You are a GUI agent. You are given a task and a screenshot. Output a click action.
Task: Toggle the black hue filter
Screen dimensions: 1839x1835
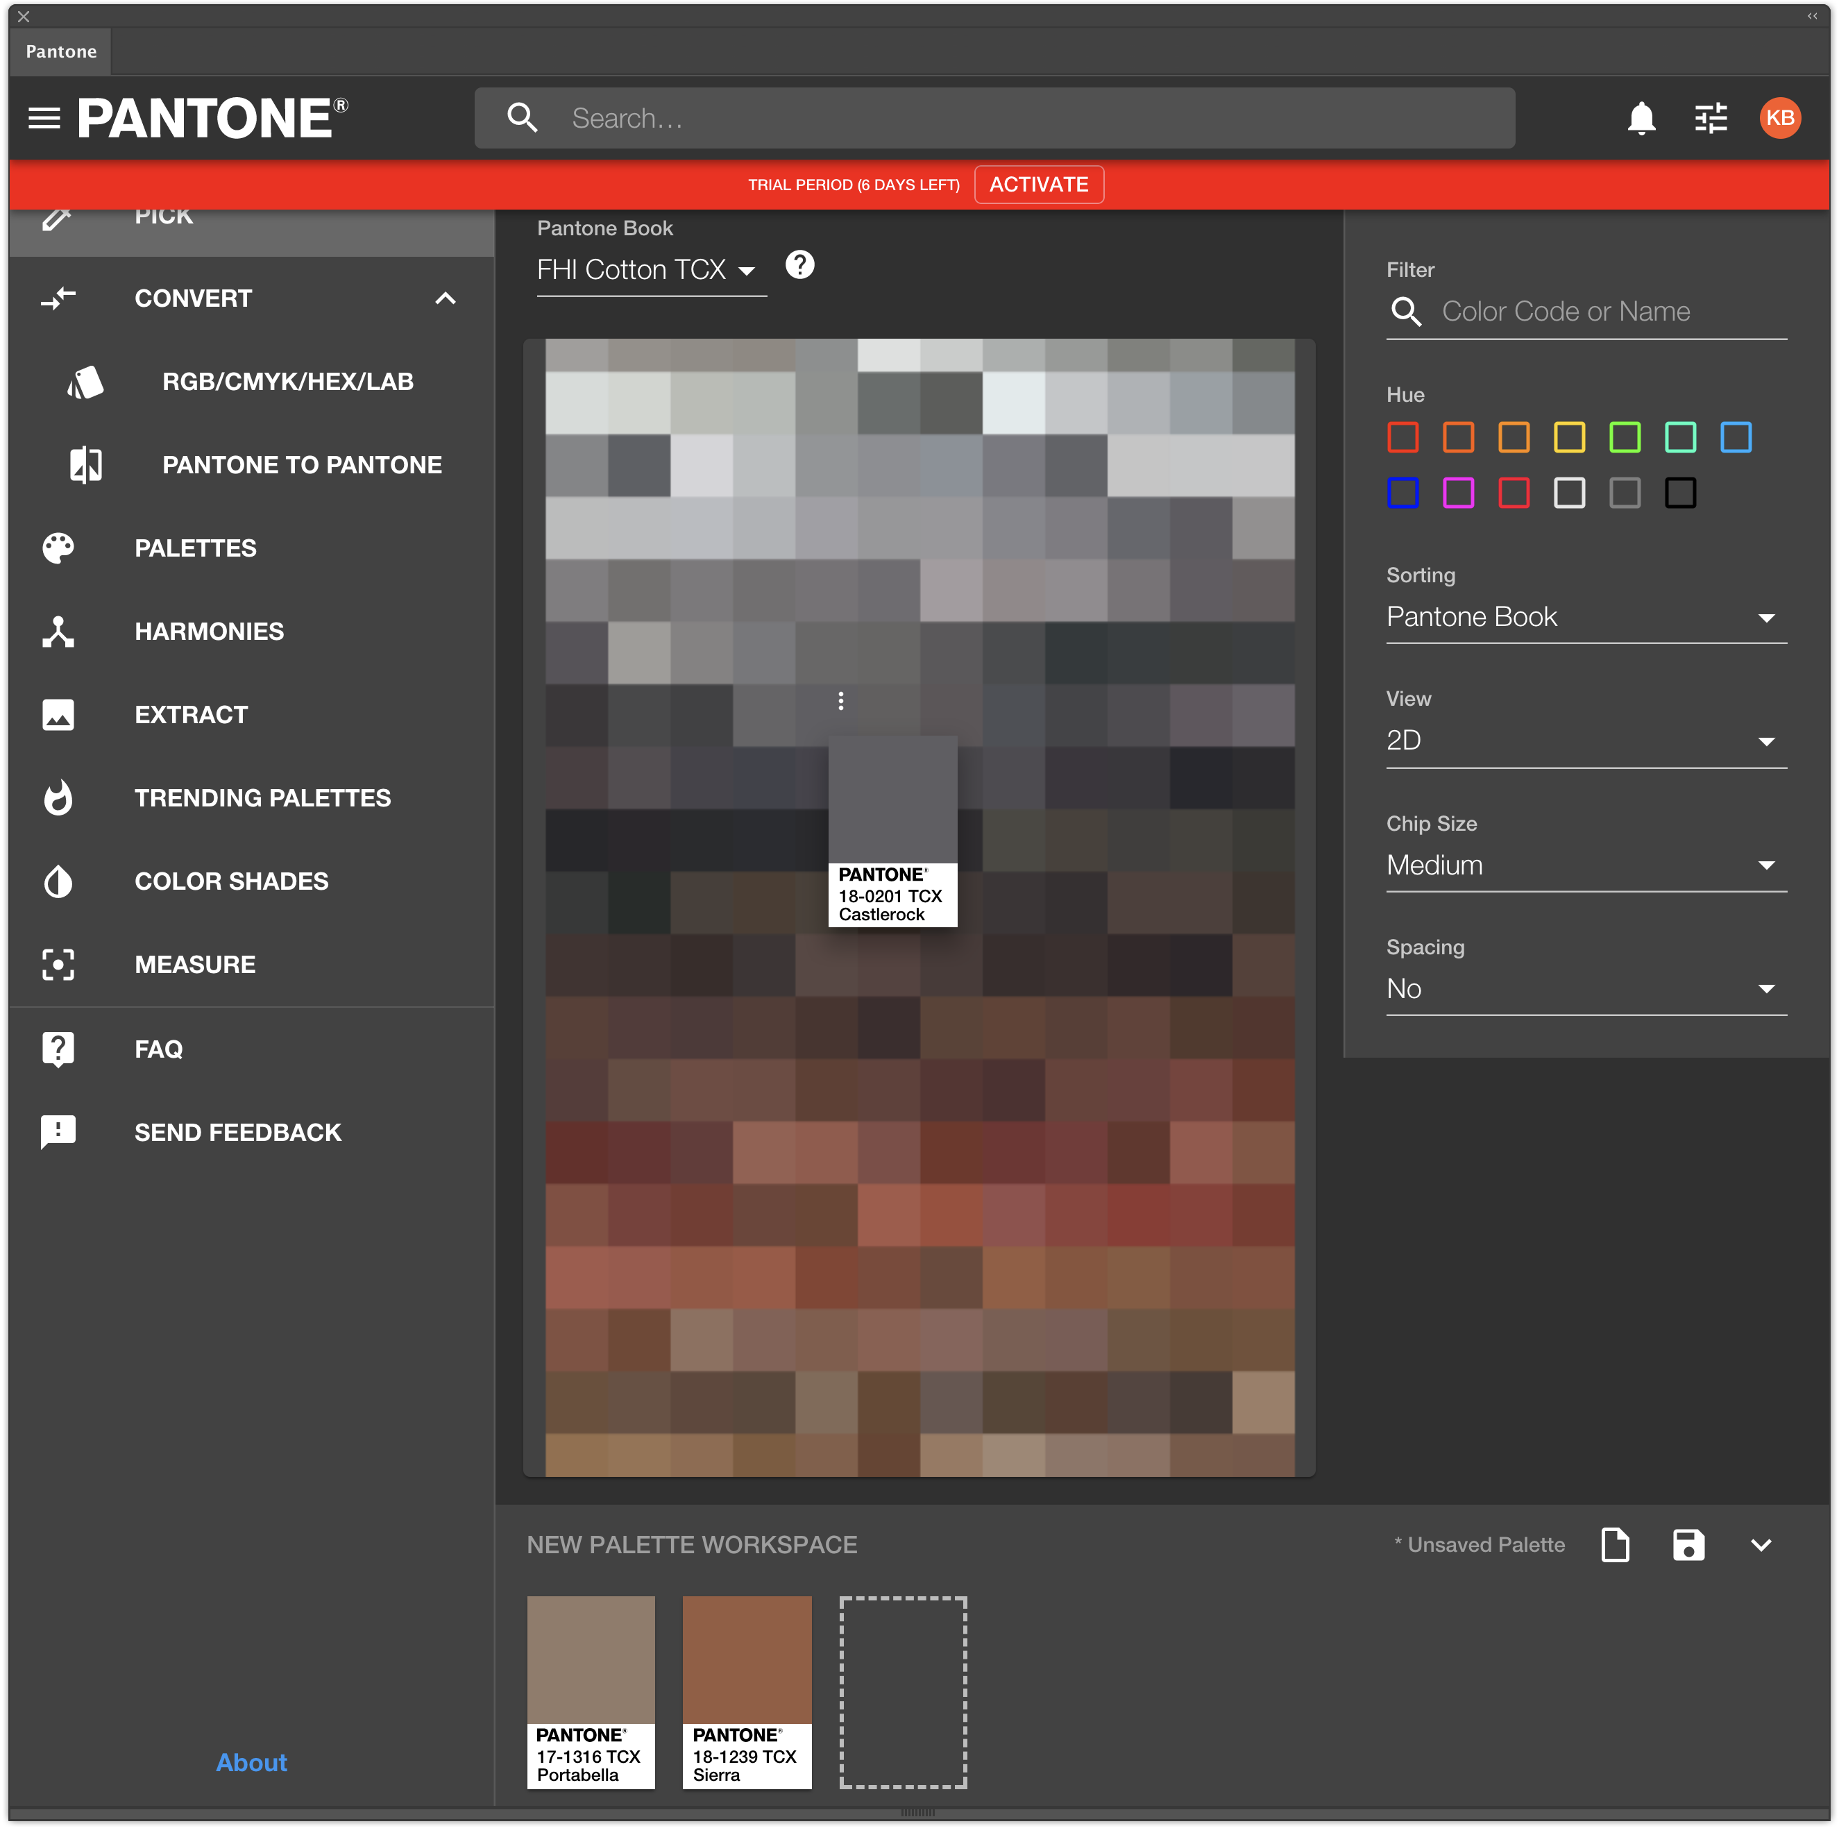pos(1680,493)
